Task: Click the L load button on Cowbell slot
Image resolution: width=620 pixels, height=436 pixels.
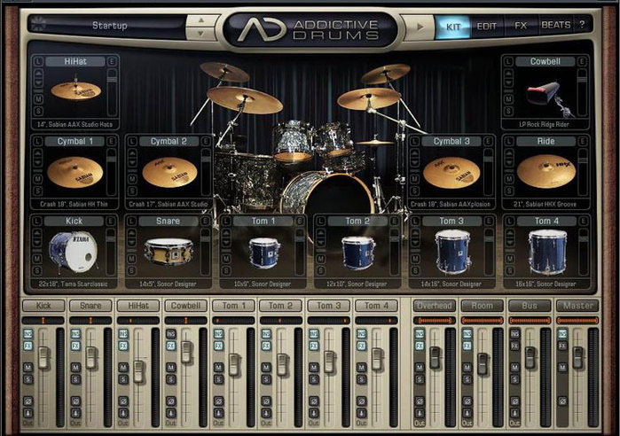Action: click(x=508, y=62)
